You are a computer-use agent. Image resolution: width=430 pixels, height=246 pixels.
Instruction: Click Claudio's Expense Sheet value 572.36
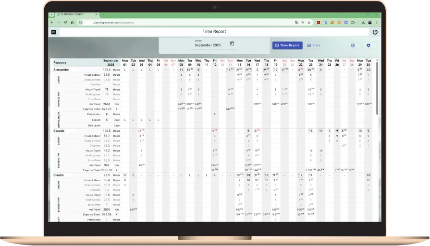[x=107, y=214]
